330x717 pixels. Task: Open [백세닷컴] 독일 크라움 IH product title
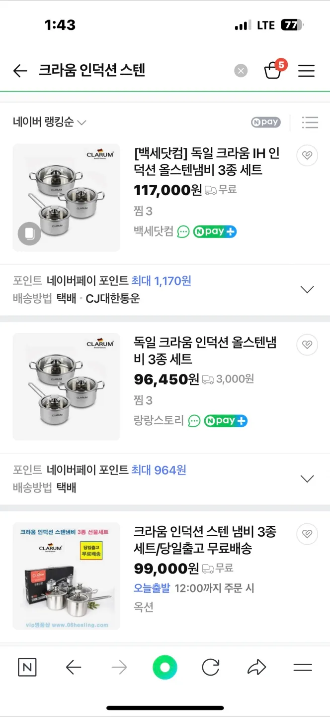click(x=207, y=161)
